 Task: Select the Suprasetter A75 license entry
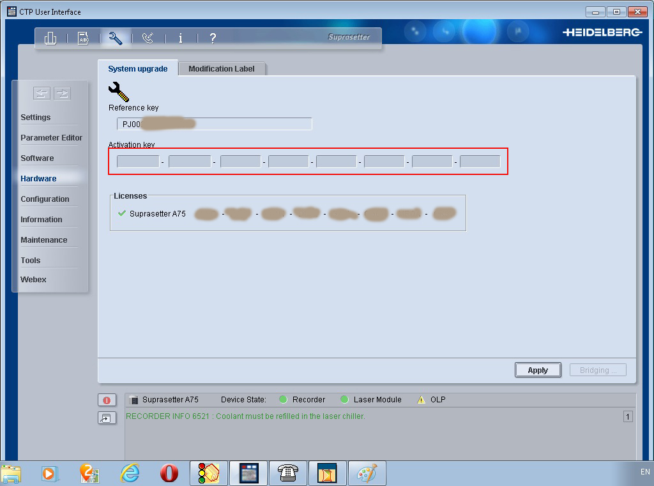tap(287, 213)
